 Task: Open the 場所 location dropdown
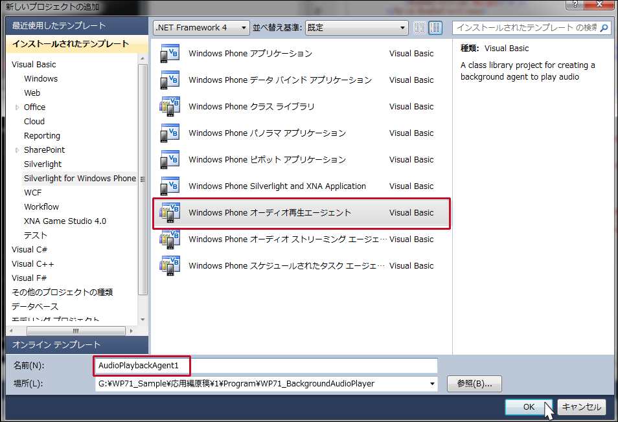point(432,384)
